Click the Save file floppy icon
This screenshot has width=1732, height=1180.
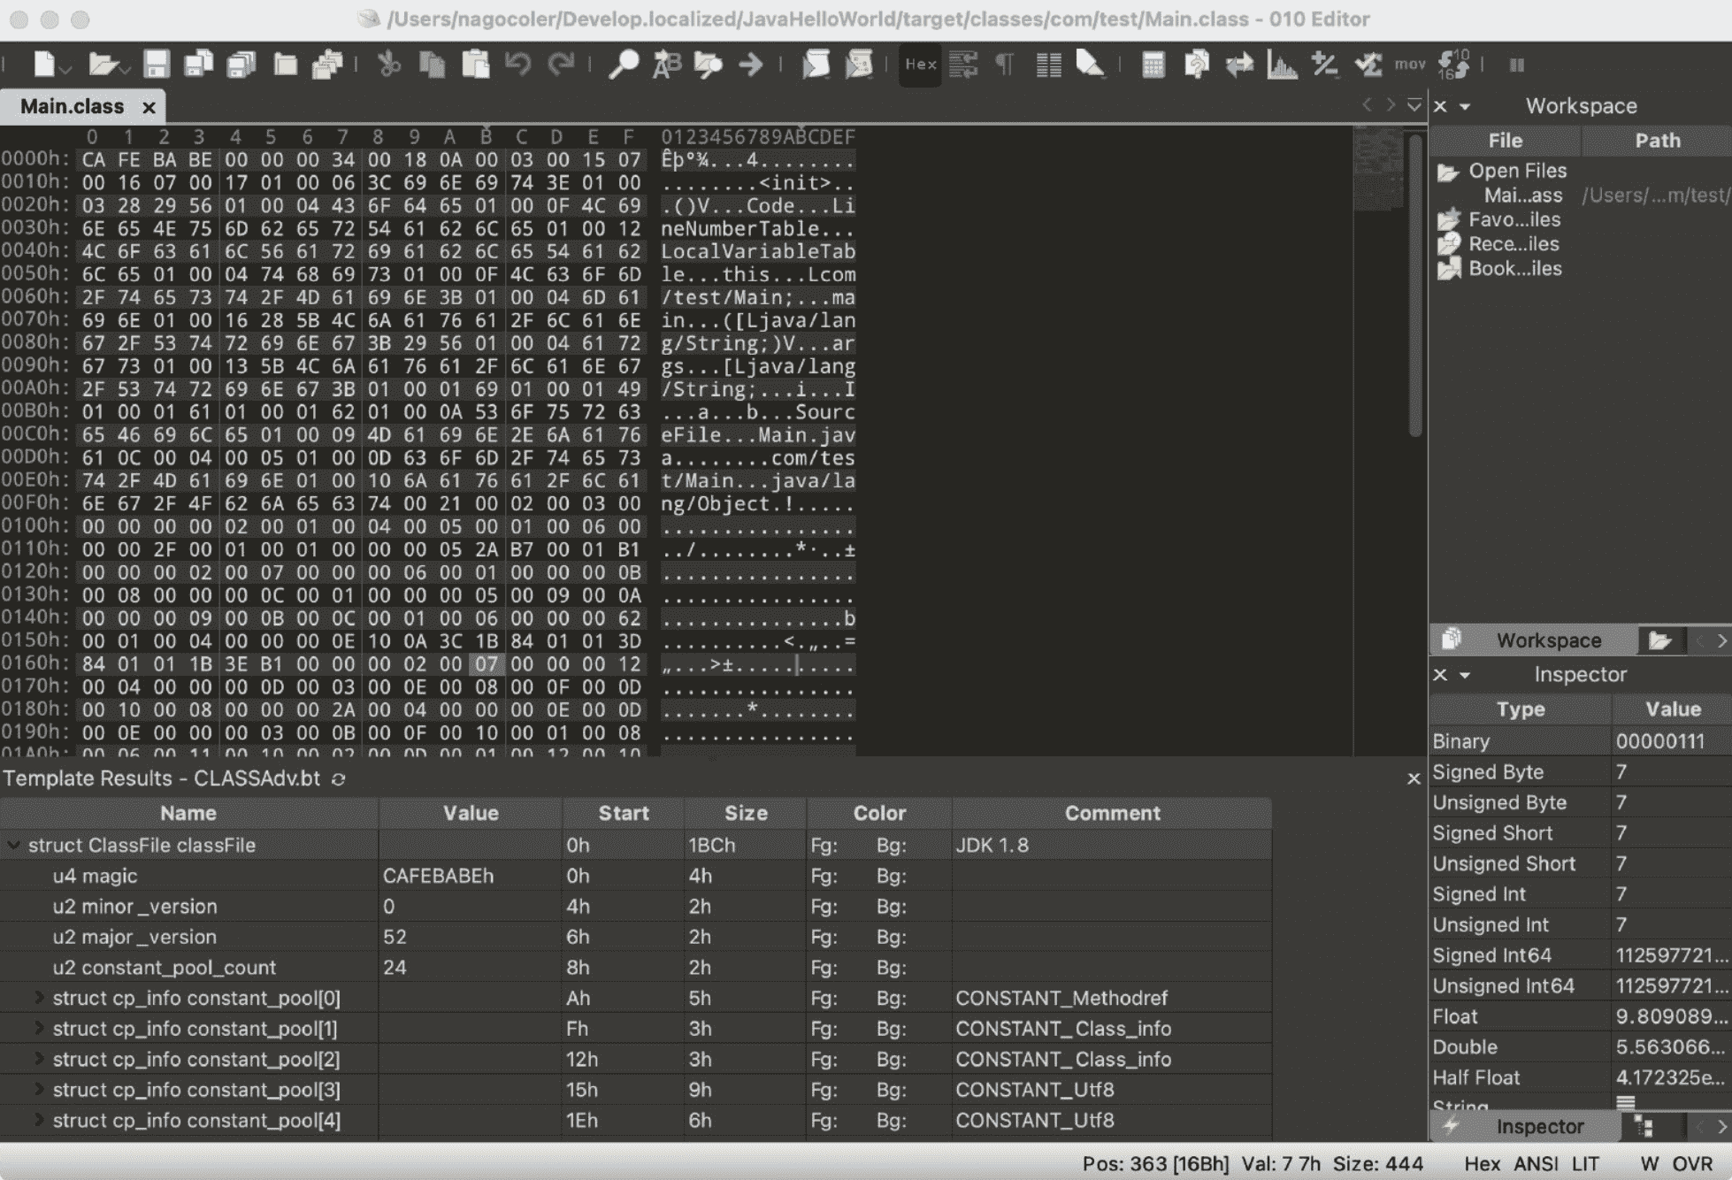pos(157,65)
